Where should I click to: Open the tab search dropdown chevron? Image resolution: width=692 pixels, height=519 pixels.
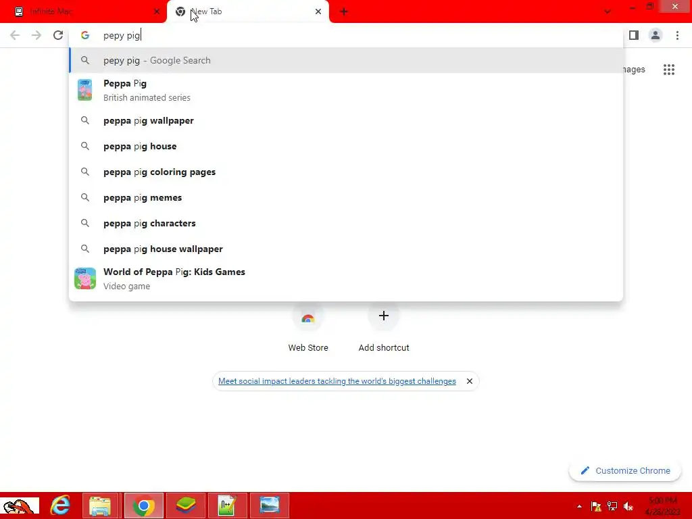click(608, 11)
